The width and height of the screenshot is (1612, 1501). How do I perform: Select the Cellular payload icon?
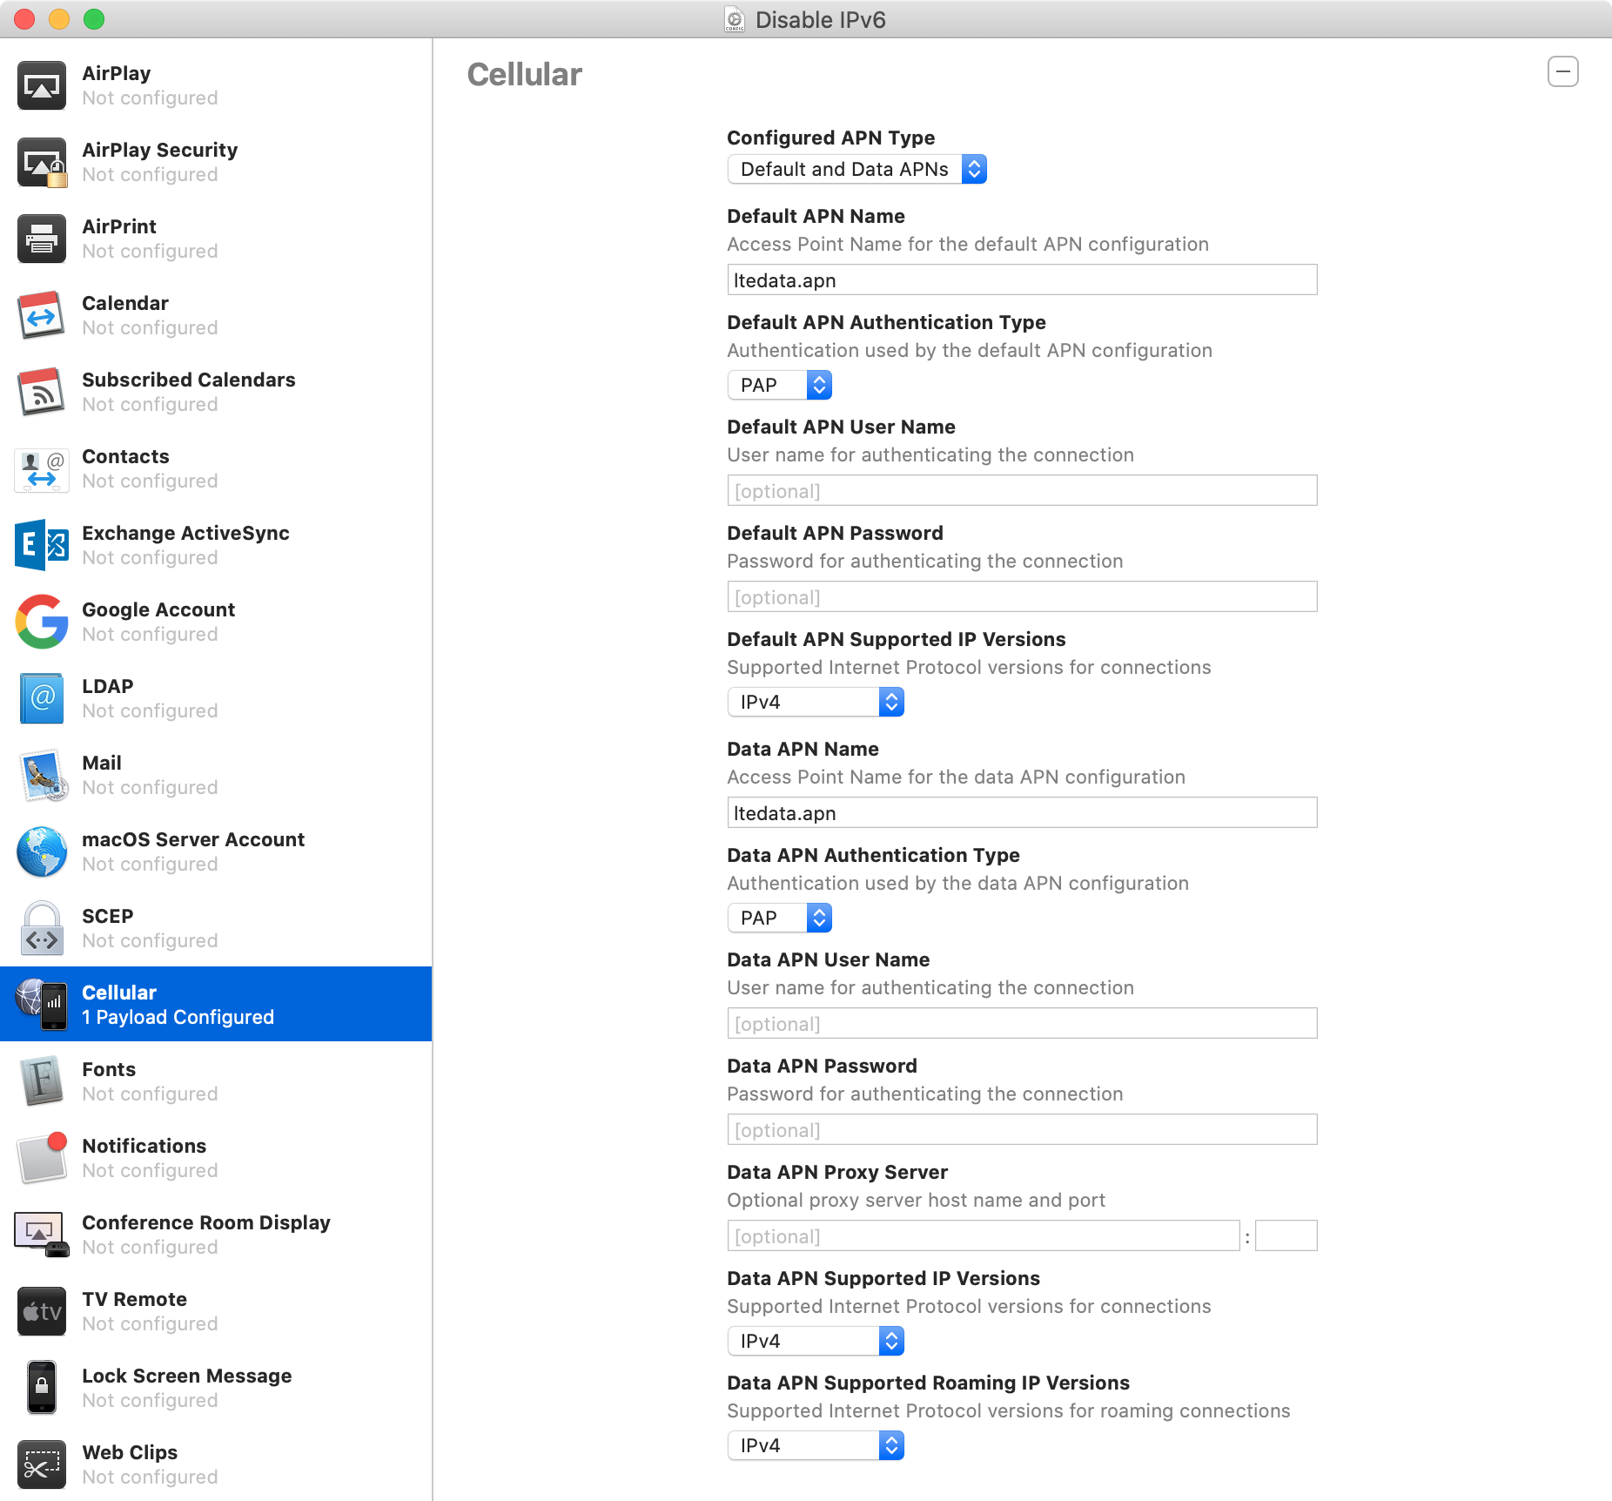(x=41, y=1004)
